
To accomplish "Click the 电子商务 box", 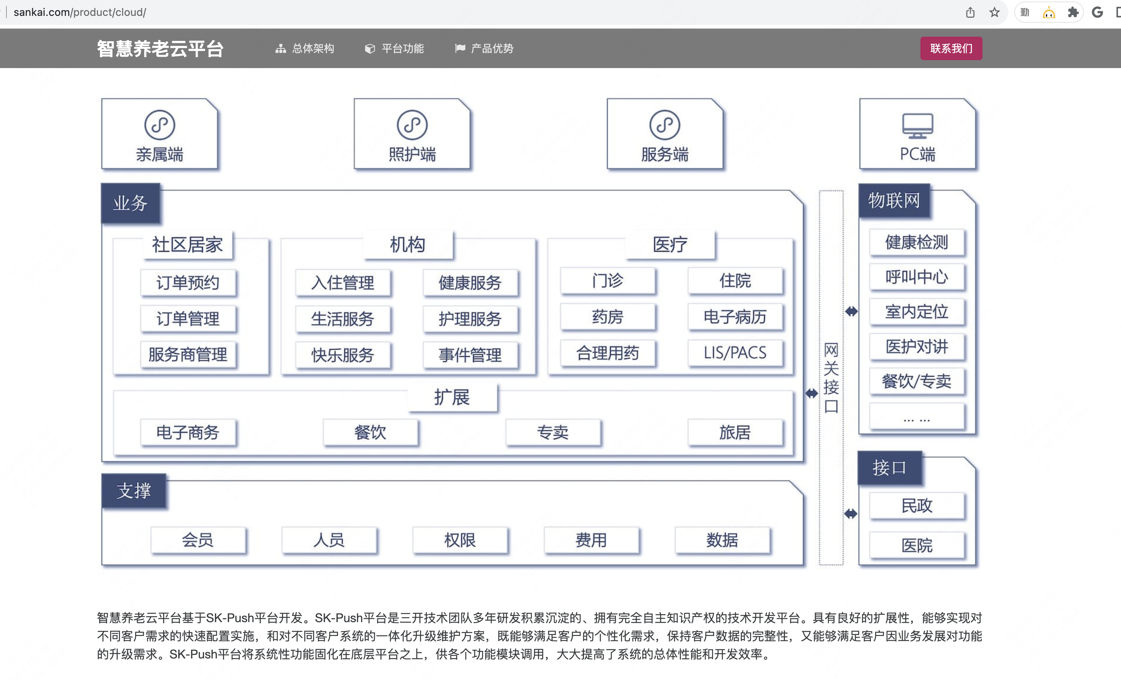I will pyautogui.click(x=188, y=432).
